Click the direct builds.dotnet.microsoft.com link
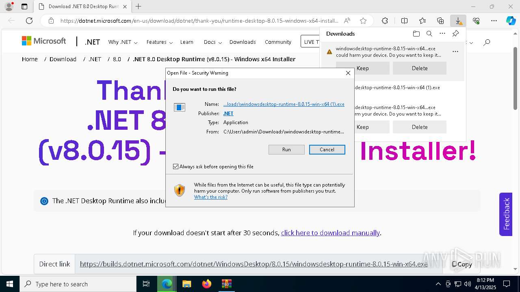The width and height of the screenshot is (520, 292). point(253,264)
